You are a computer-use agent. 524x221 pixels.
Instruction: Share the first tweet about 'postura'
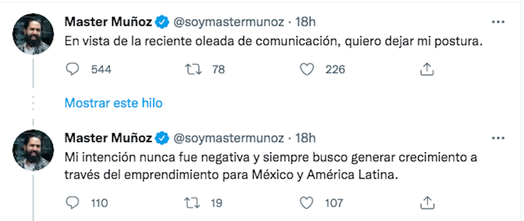pyautogui.click(x=426, y=69)
